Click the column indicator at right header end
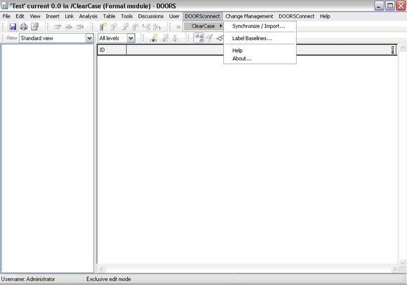This screenshot has height=285, width=407. (x=392, y=50)
